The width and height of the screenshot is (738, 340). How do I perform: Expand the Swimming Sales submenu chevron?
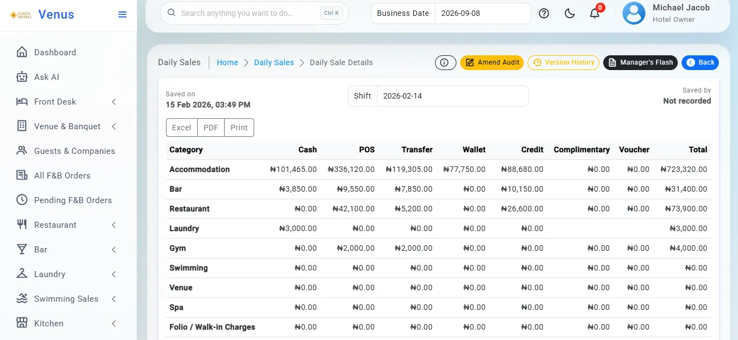114,299
